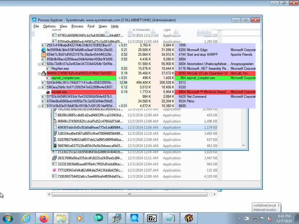Click the installer icon of file 26317698a9ba
The image size is (299, 224).
pos(54,158)
